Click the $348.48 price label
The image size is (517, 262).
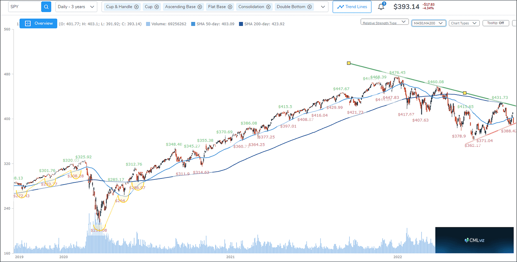(x=174, y=144)
